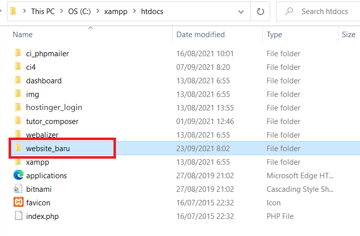Select the hostinger_login folder
The image size is (360, 236).
pos(54,108)
